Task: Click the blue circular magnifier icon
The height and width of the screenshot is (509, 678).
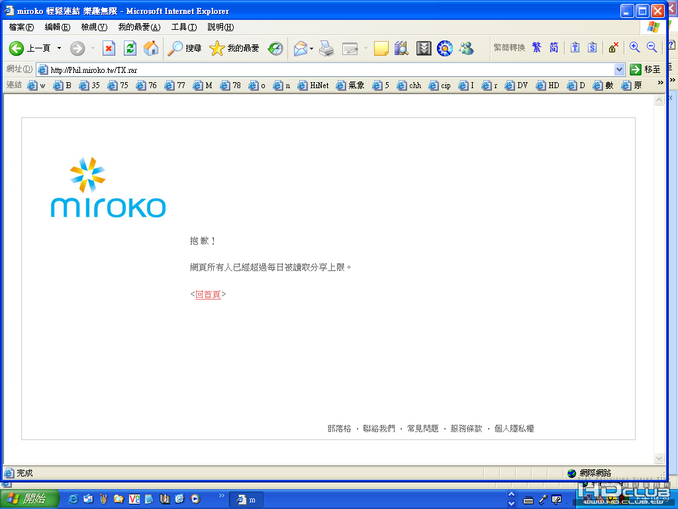Action: pos(444,48)
